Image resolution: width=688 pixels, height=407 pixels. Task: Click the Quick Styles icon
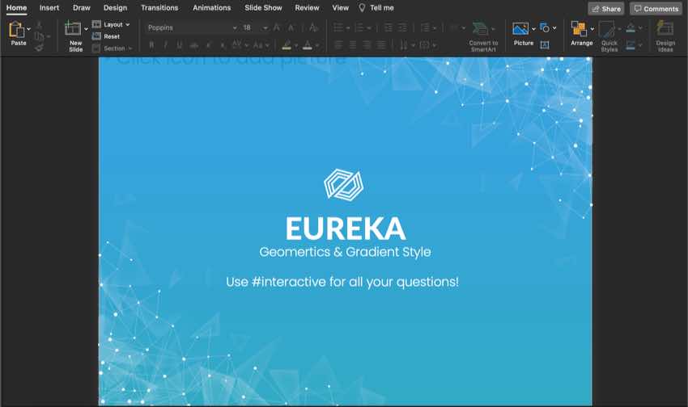(607, 29)
